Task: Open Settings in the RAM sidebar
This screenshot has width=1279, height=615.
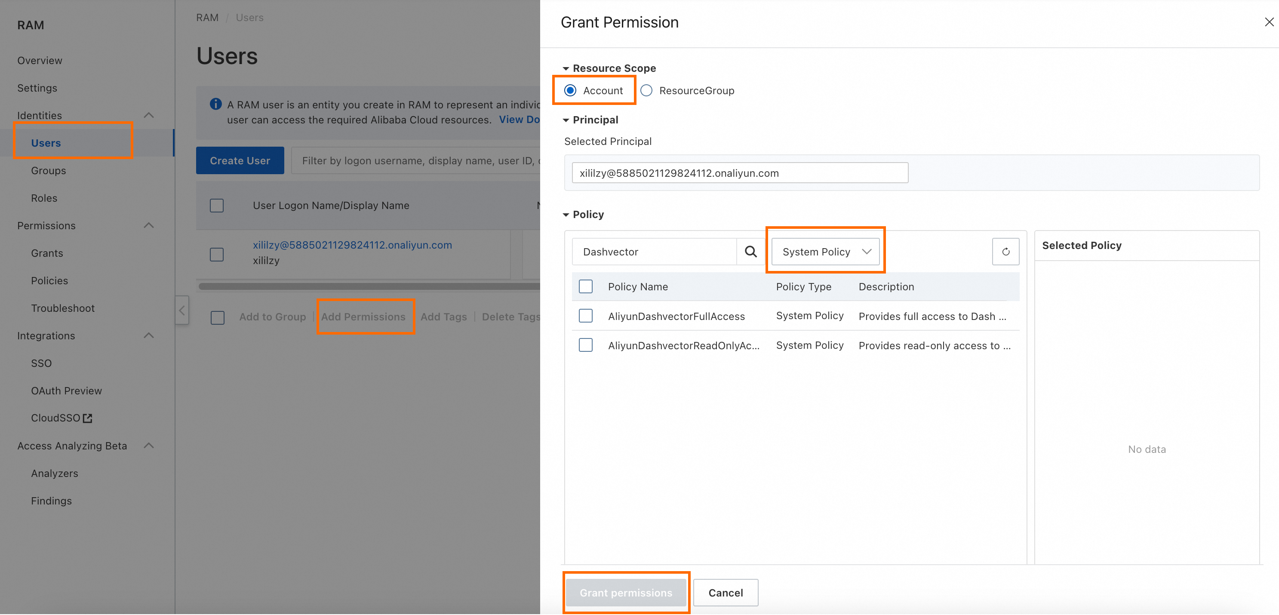Action: (37, 88)
